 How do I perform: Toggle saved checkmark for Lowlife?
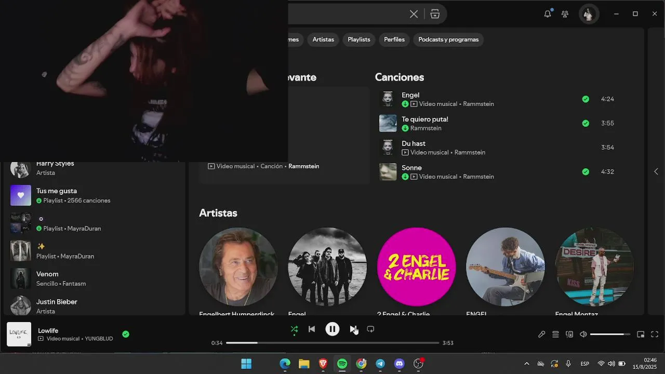coord(125,334)
